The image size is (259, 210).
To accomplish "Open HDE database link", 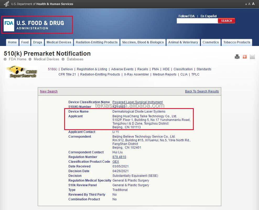I will coord(166,69).
